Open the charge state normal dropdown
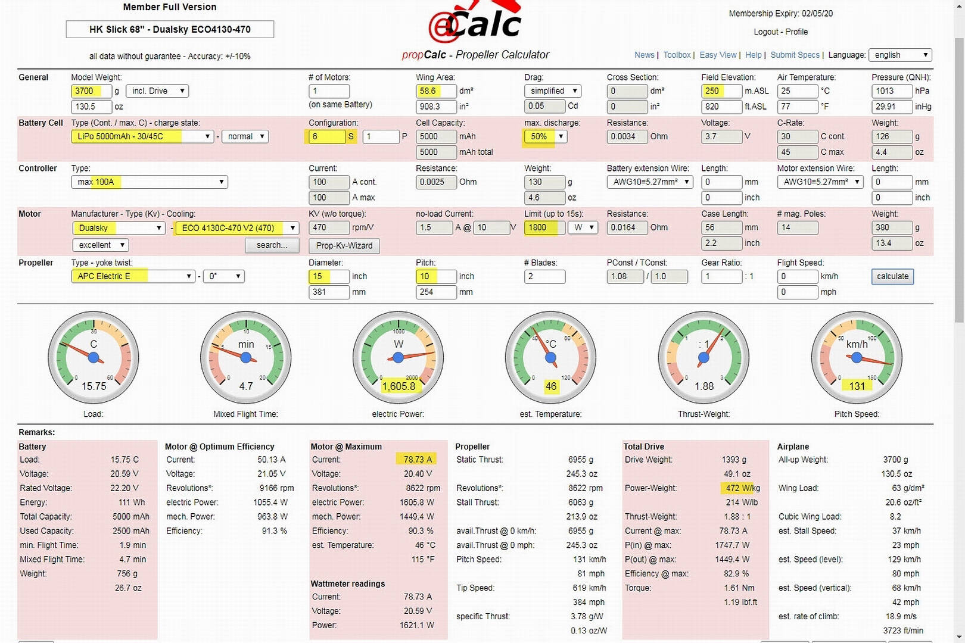Screen dimensions: 965x643 (x=245, y=136)
